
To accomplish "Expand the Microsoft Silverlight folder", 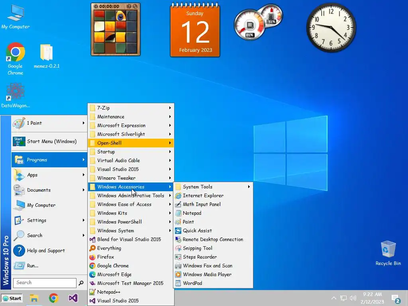I will pyautogui.click(x=131, y=134).
